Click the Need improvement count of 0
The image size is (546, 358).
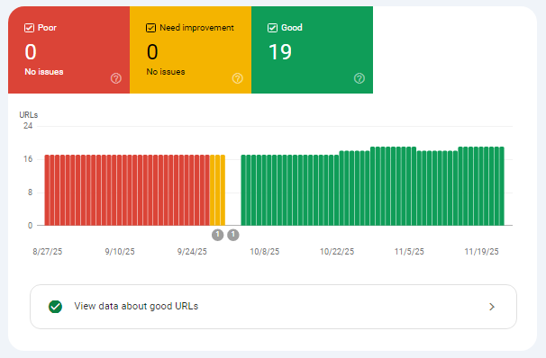[152, 52]
